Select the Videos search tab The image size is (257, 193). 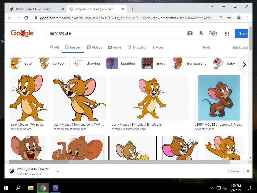(x=95, y=47)
